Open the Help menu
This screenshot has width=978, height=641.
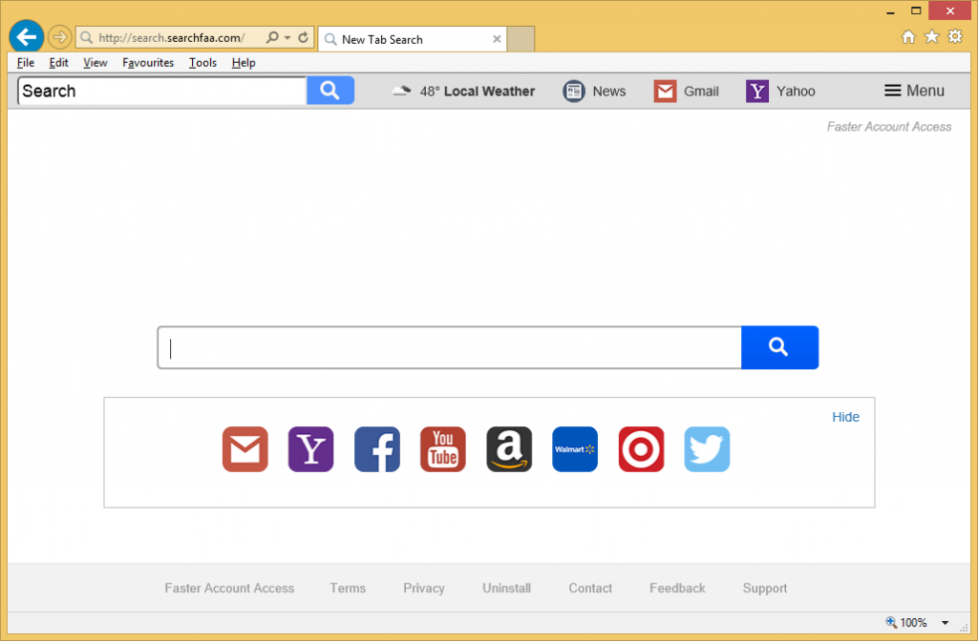click(244, 63)
